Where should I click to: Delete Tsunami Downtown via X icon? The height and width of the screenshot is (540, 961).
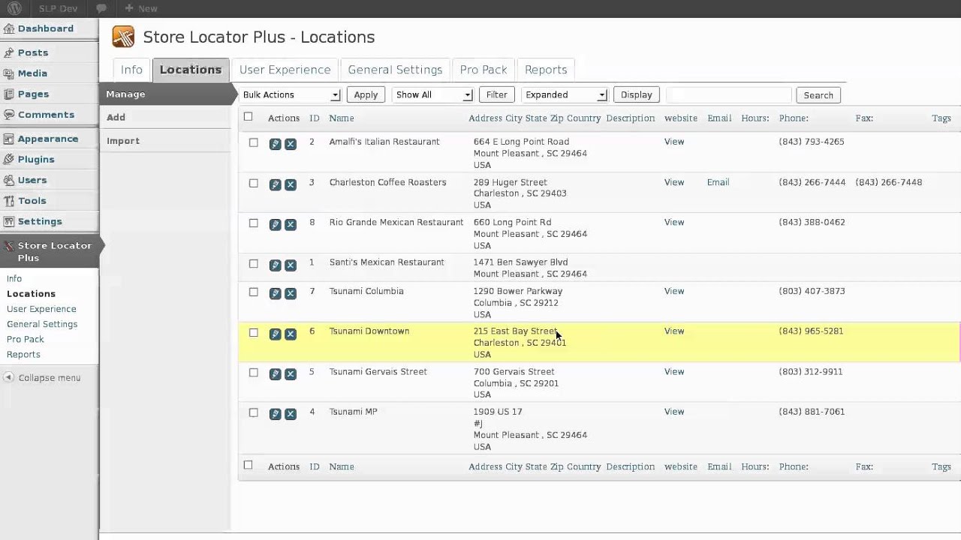pyautogui.click(x=291, y=334)
